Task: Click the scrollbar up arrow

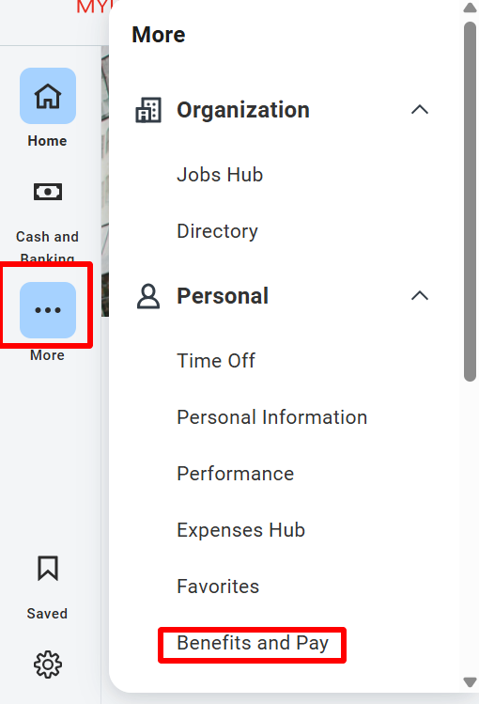Action: tap(470, 8)
